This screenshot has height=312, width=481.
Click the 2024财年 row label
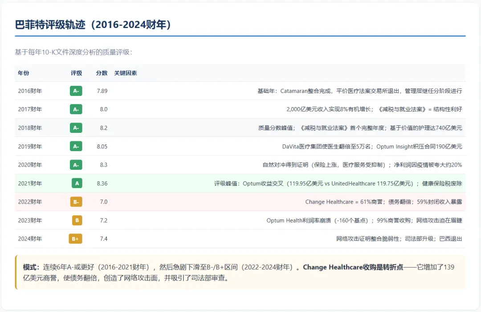coord(30,239)
